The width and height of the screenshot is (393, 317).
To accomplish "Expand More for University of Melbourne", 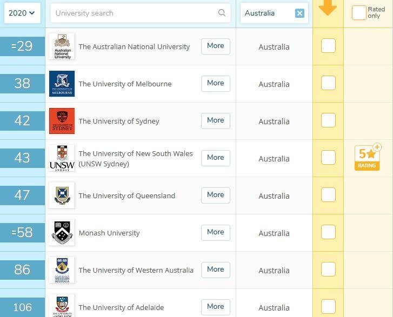I will [x=215, y=83].
